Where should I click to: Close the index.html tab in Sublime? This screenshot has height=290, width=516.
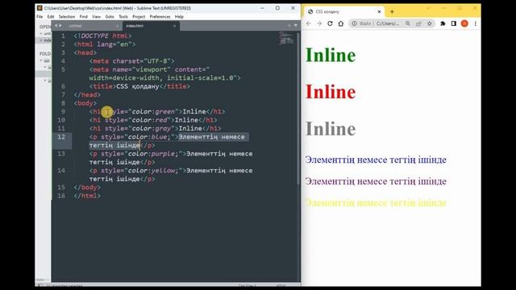174,26
